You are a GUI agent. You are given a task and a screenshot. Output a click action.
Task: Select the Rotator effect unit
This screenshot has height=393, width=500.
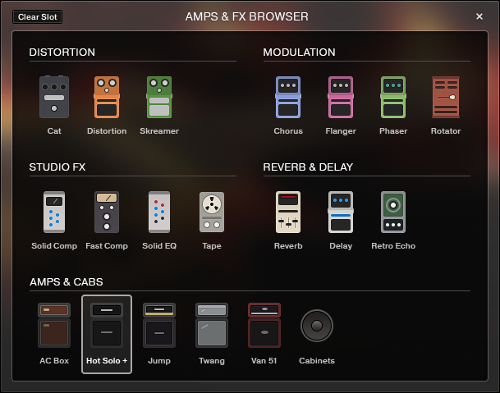tap(446, 98)
